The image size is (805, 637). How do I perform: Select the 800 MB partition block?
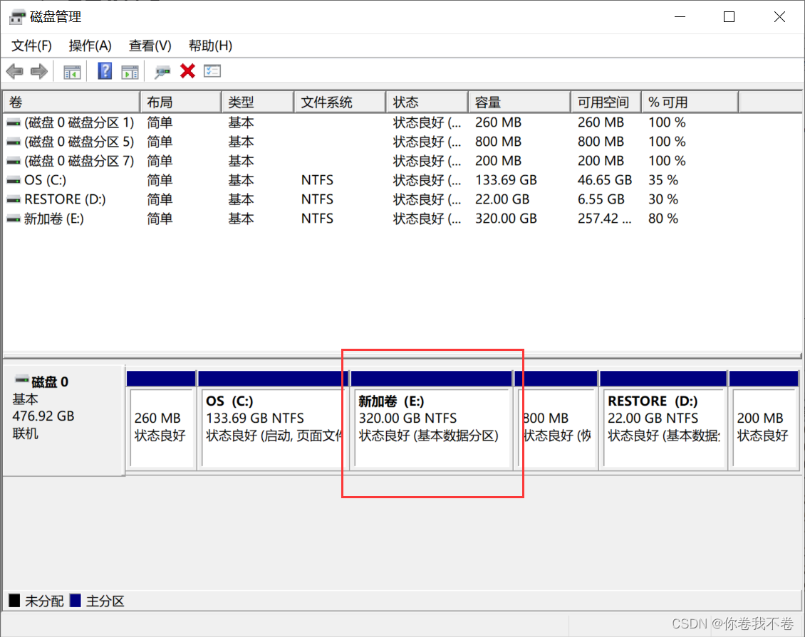point(556,421)
